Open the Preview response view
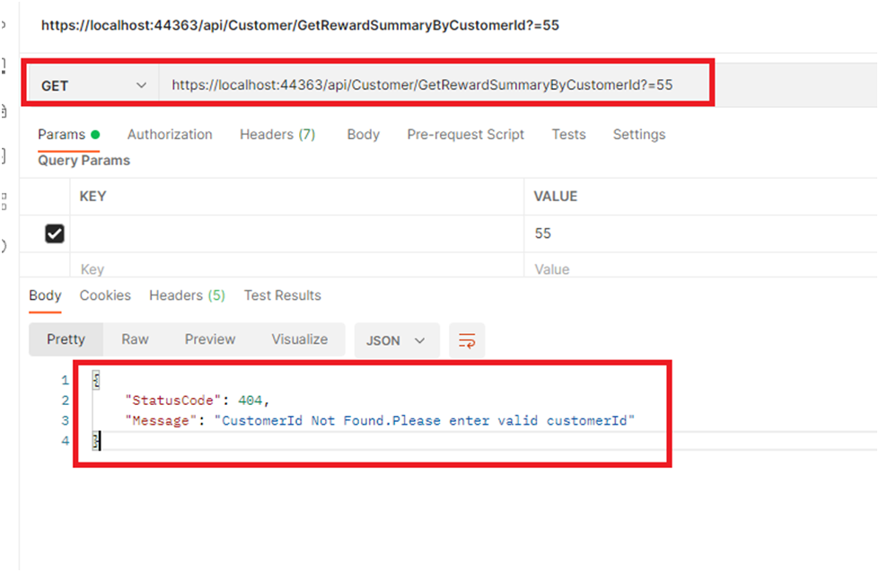This screenshot has width=879, height=572. [209, 339]
